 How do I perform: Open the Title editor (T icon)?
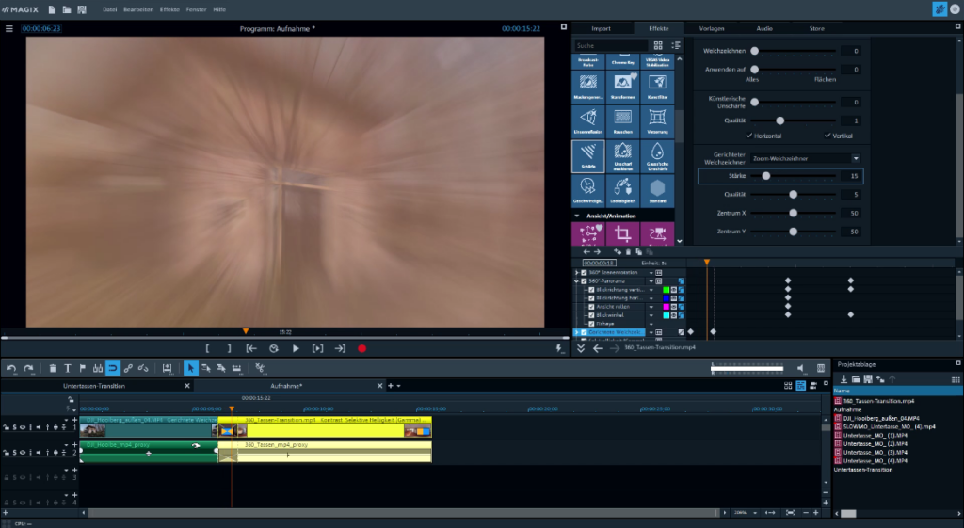click(x=68, y=368)
